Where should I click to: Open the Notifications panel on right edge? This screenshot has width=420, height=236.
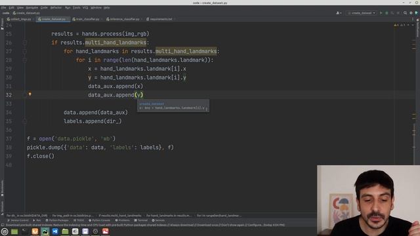click(417, 28)
